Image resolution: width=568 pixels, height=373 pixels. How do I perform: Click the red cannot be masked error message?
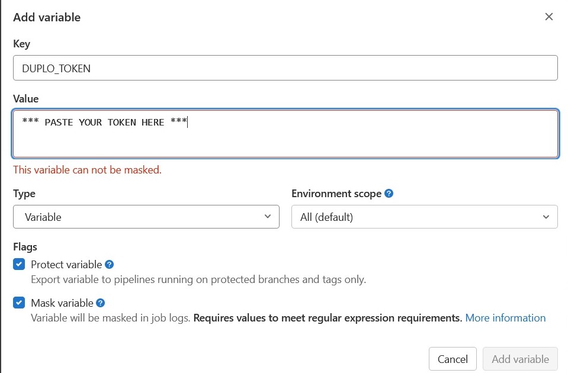87,170
